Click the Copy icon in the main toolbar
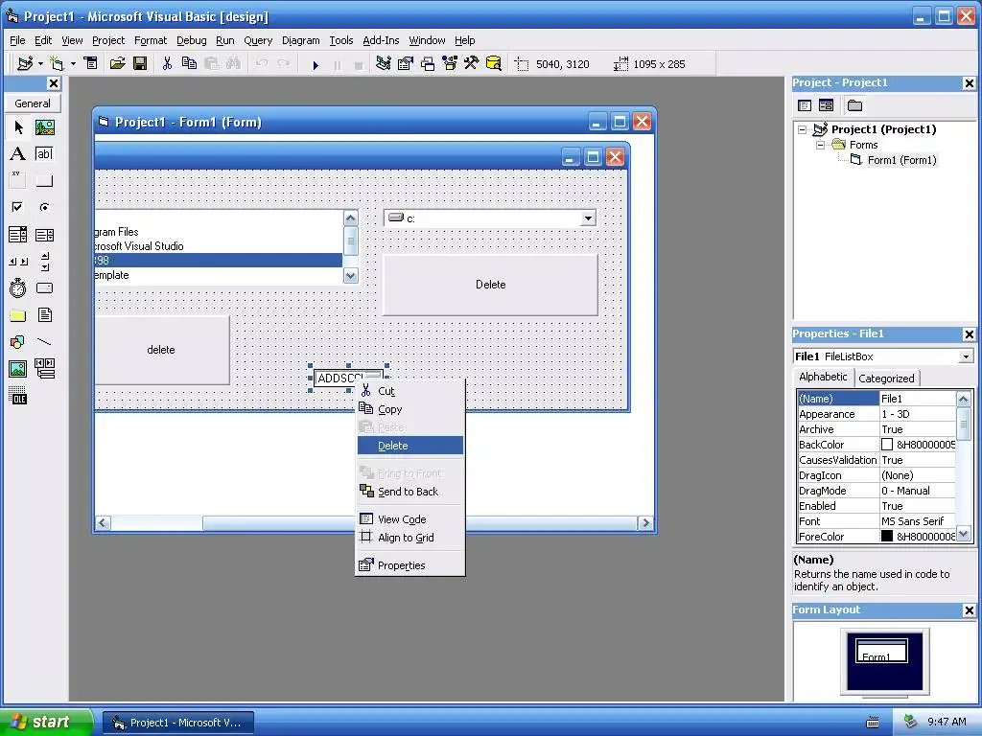This screenshot has width=982, height=736. (189, 63)
